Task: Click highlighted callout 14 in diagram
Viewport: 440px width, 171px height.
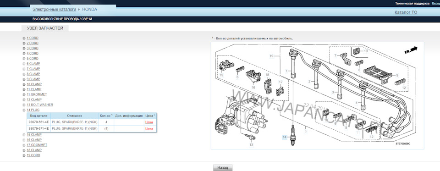Action: click(285, 138)
